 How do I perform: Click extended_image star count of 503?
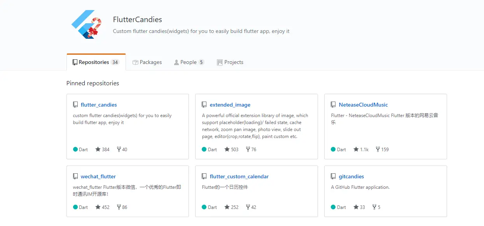tap(232, 149)
